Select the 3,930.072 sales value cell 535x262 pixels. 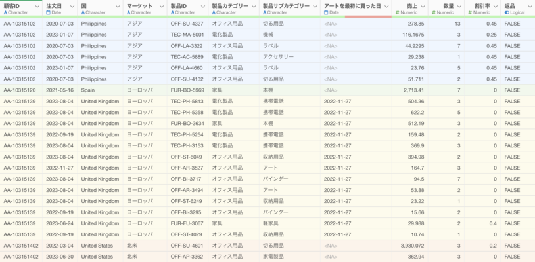click(409, 246)
